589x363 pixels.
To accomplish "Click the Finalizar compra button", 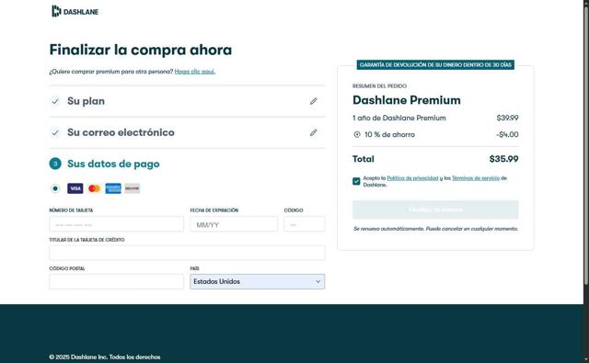I will 435,210.
